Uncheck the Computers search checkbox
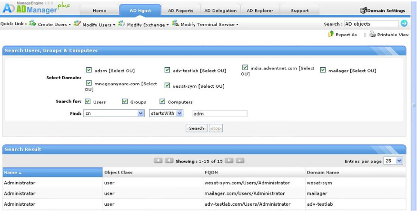The image size is (417, 213). click(x=162, y=101)
